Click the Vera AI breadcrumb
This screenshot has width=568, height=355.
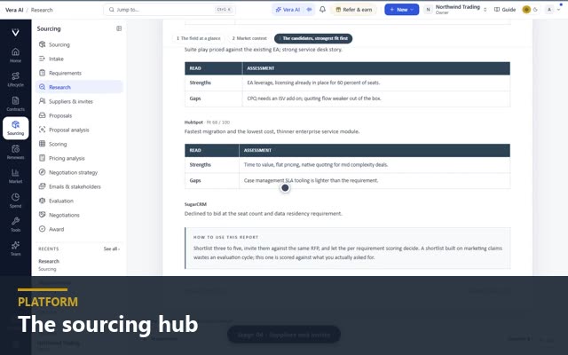click(14, 10)
